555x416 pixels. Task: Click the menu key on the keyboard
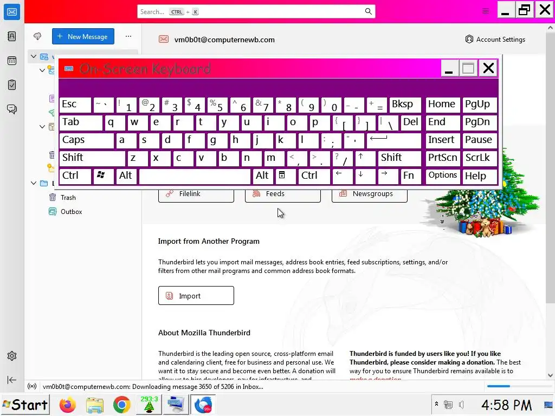[285, 176]
